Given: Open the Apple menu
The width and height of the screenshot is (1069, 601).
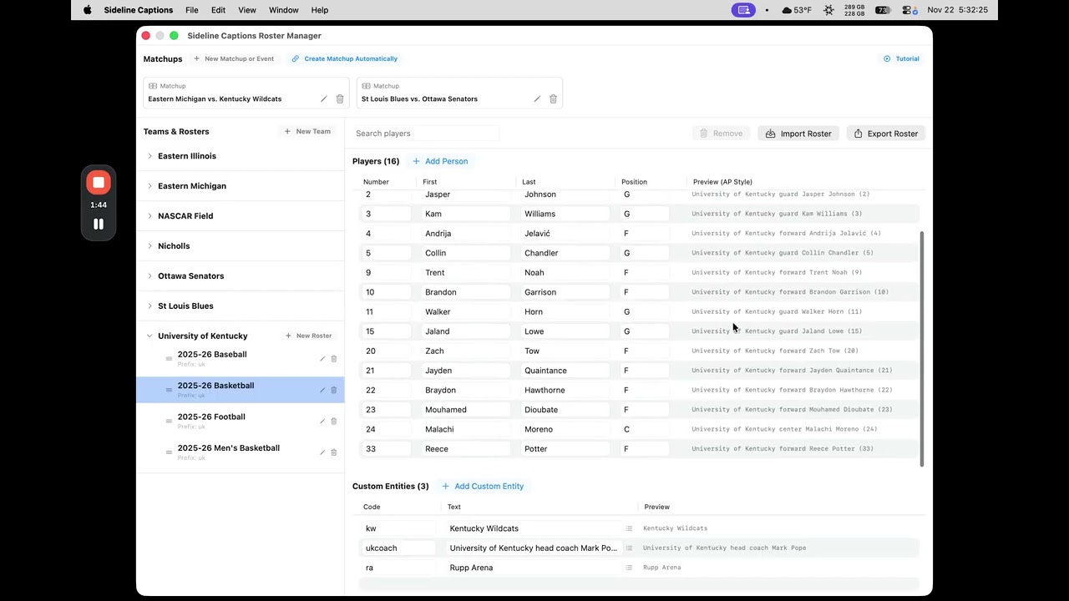Looking at the screenshot, I should 88,10.
